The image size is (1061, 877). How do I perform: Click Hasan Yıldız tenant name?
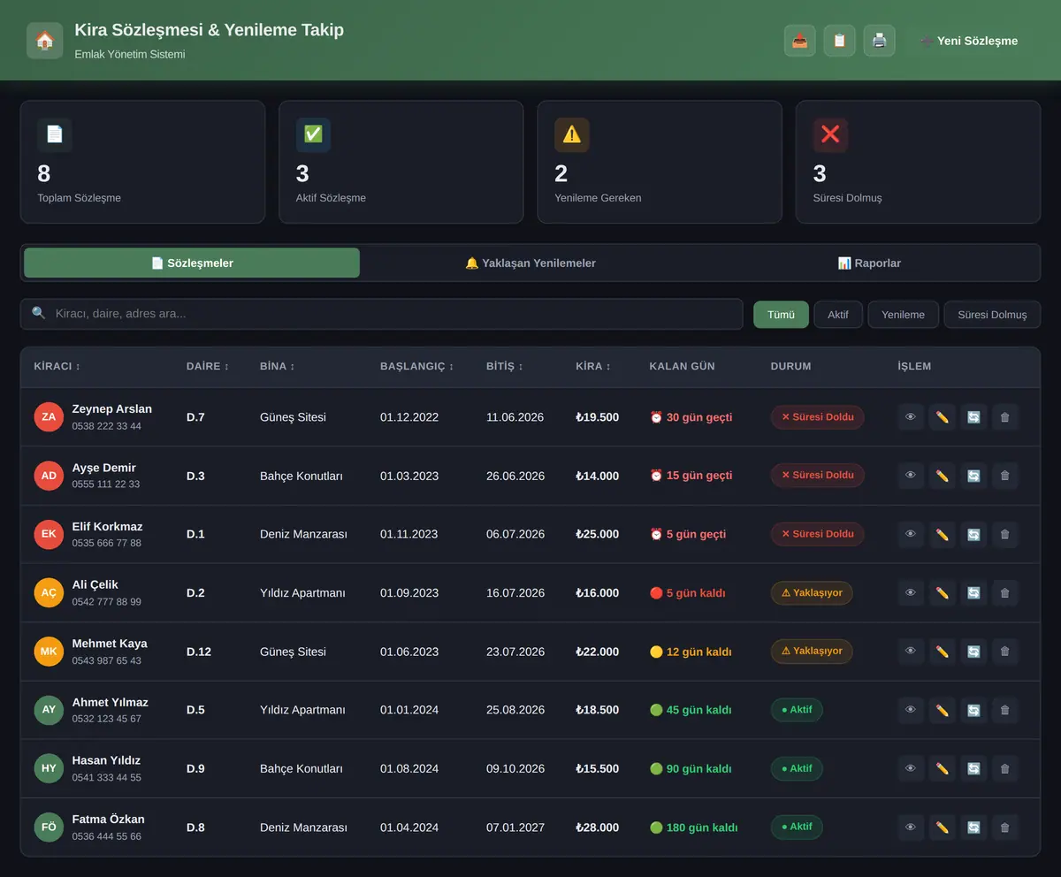pyautogui.click(x=106, y=760)
